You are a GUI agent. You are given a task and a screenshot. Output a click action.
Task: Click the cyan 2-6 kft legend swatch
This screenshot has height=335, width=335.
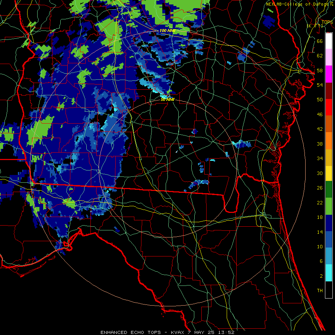pos(329,273)
